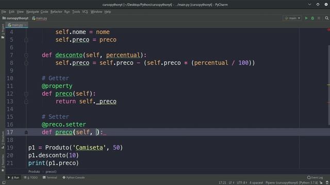Click # Setter comment on line 15

(55, 117)
